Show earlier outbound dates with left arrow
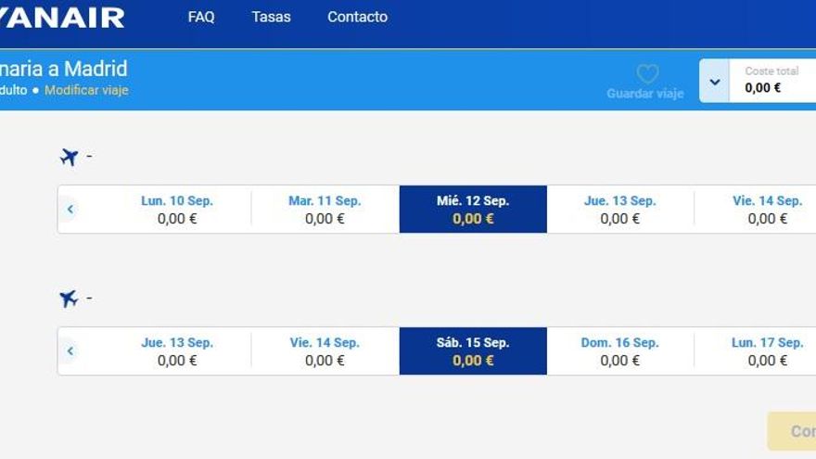816x459 pixels. tap(70, 210)
